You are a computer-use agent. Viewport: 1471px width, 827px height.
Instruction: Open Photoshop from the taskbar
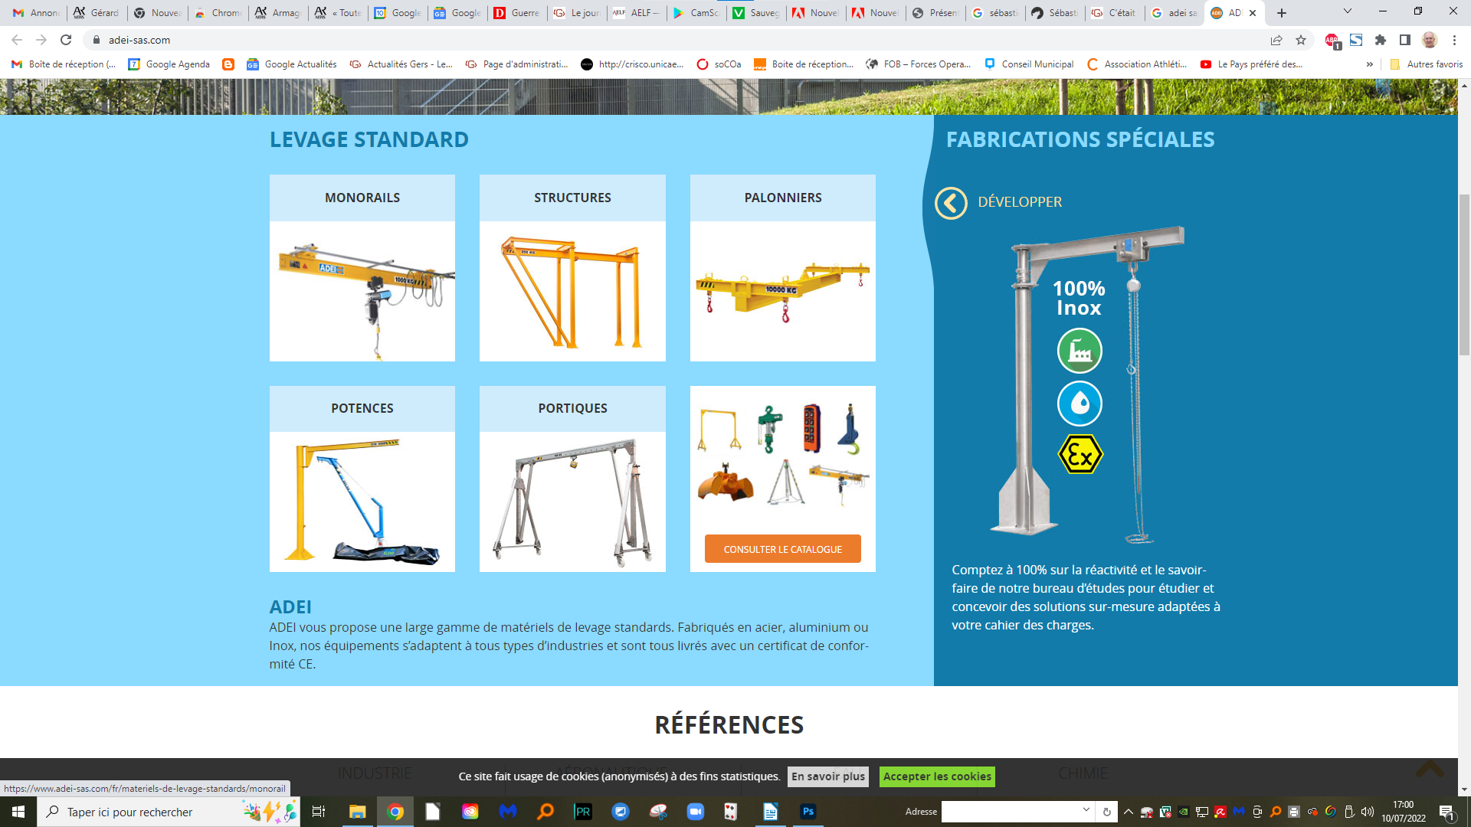click(808, 812)
